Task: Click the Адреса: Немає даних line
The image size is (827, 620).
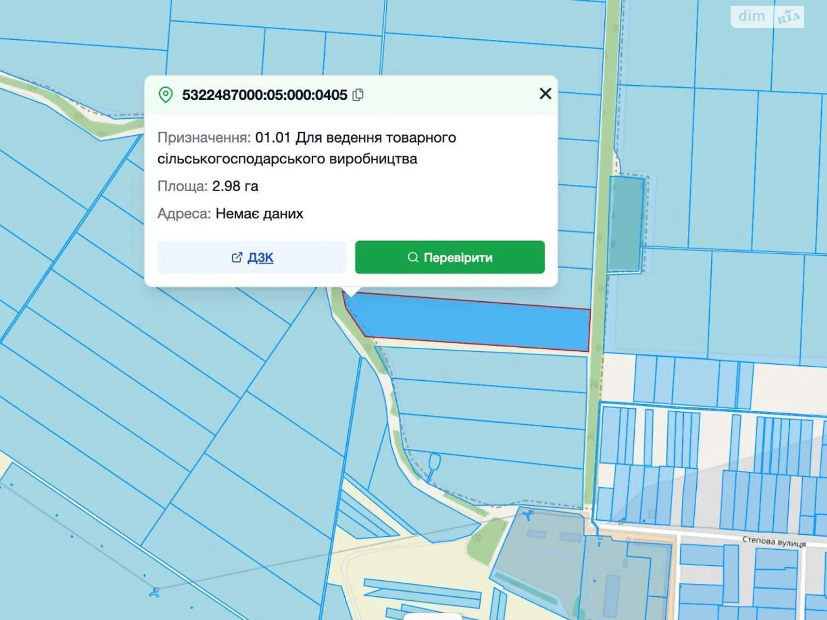Action: 231,213
